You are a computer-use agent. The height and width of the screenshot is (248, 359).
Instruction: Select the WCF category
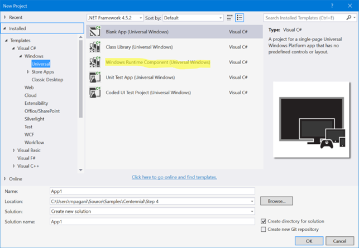(29, 134)
